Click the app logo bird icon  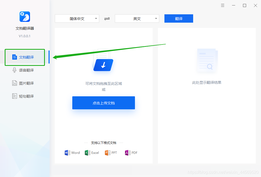(25, 17)
